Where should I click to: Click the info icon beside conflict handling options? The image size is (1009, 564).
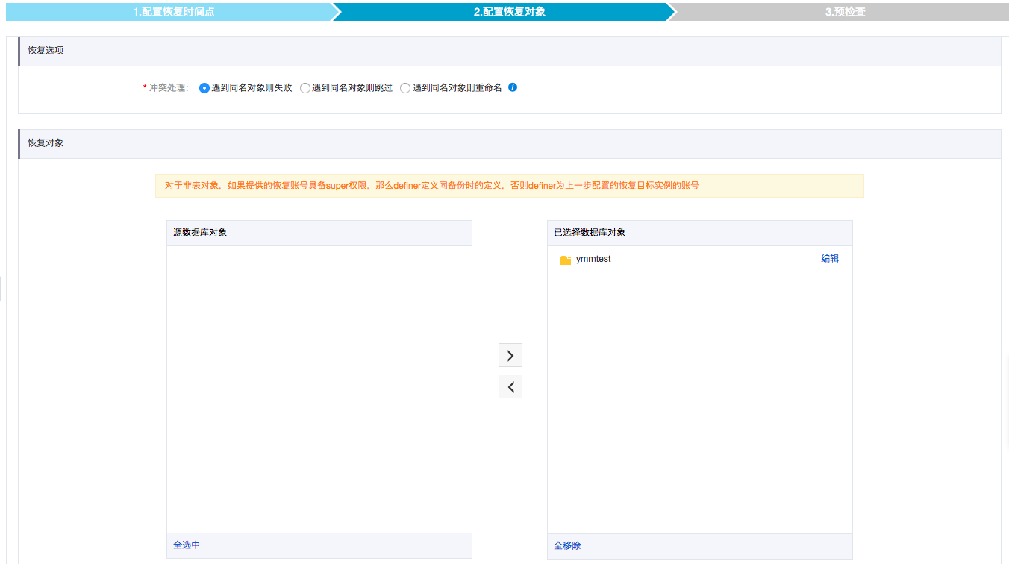[512, 87]
